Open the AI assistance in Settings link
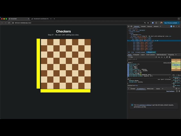The height and width of the screenshot is (136, 181). click(x=145, y=105)
